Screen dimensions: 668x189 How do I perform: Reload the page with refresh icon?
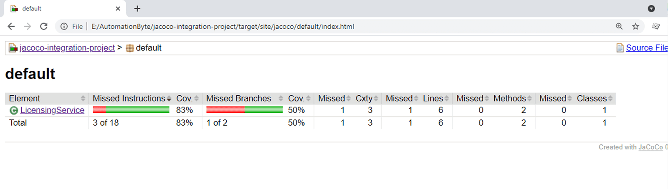pos(43,26)
